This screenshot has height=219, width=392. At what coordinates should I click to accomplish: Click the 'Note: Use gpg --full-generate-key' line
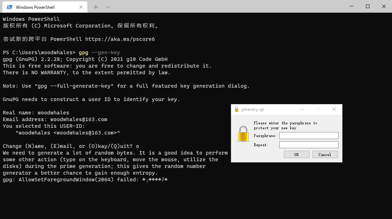(126, 86)
